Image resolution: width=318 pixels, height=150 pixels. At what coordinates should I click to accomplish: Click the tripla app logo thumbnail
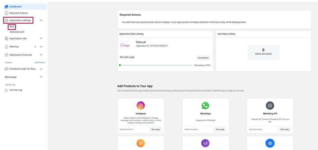click(x=125, y=45)
